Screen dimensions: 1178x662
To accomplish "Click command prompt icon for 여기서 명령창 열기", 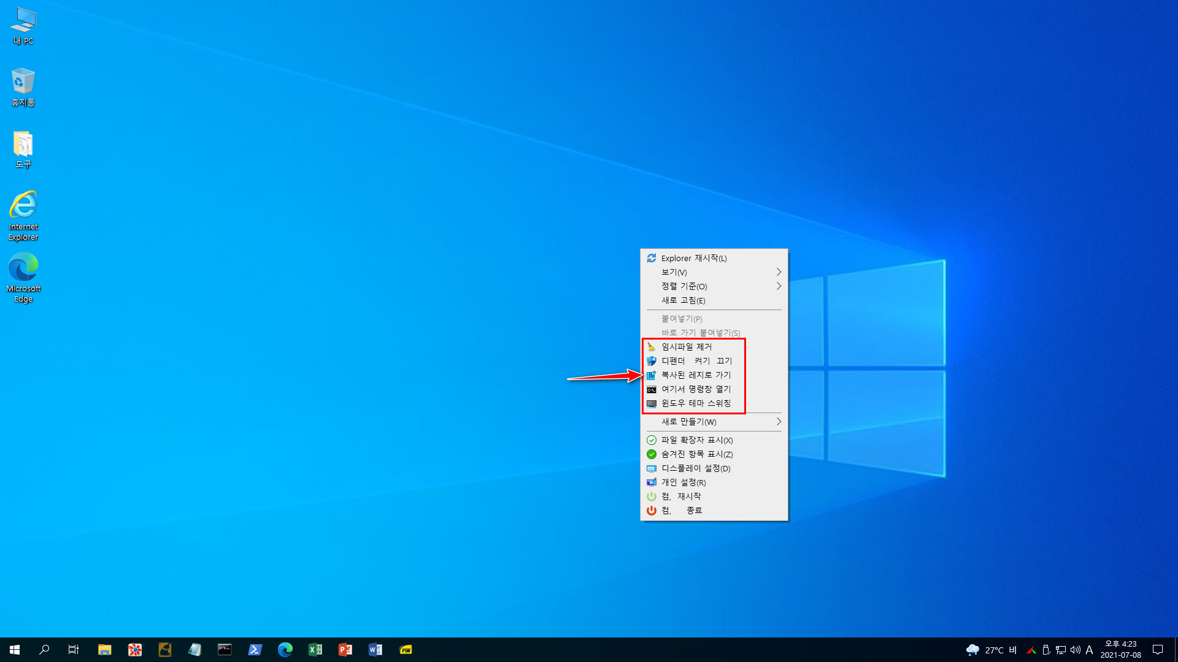I will [x=652, y=389].
